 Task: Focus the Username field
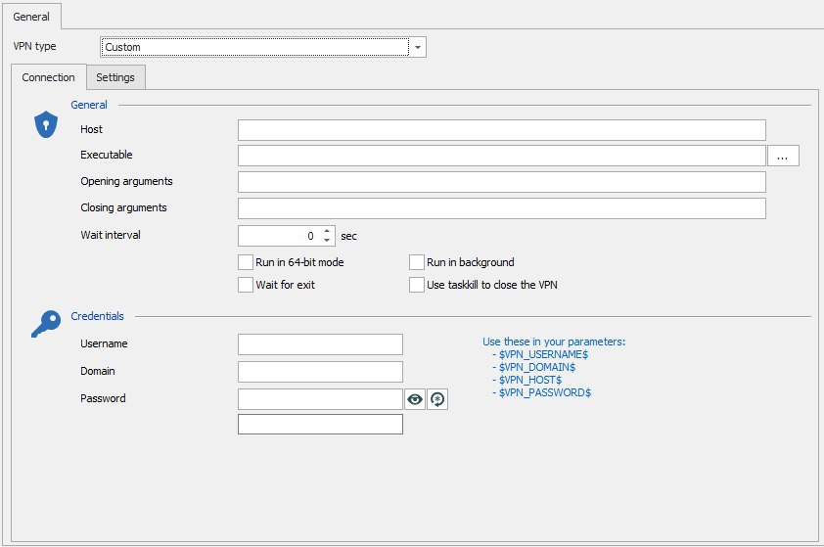[x=320, y=344]
